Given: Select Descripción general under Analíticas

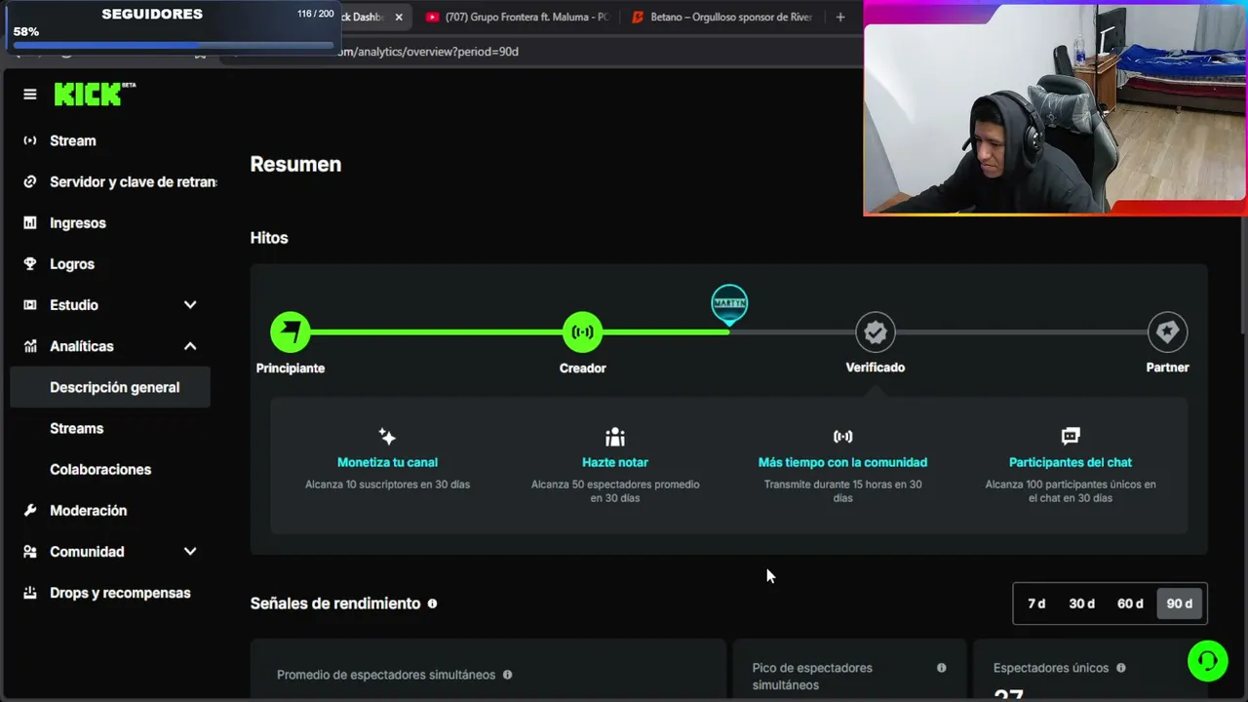Looking at the screenshot, I should click(x=110, y=387).
